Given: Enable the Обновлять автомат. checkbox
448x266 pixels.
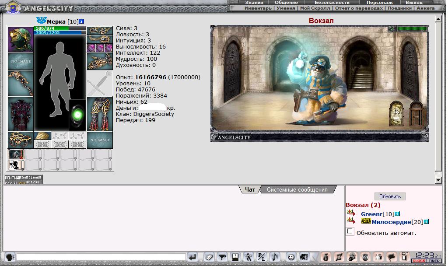Looking at the screenshot, I should (350, 231).
